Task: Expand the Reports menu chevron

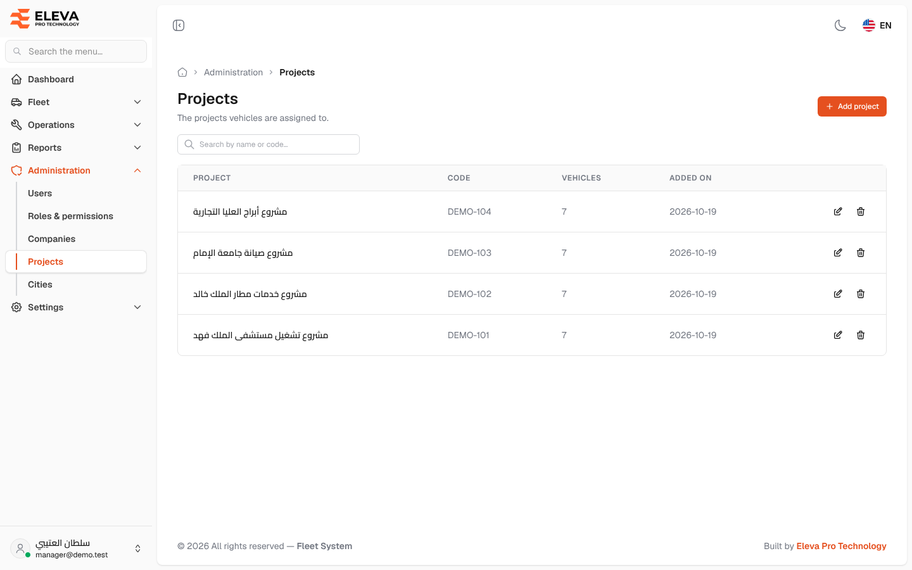Action: [x=137, y=148]
